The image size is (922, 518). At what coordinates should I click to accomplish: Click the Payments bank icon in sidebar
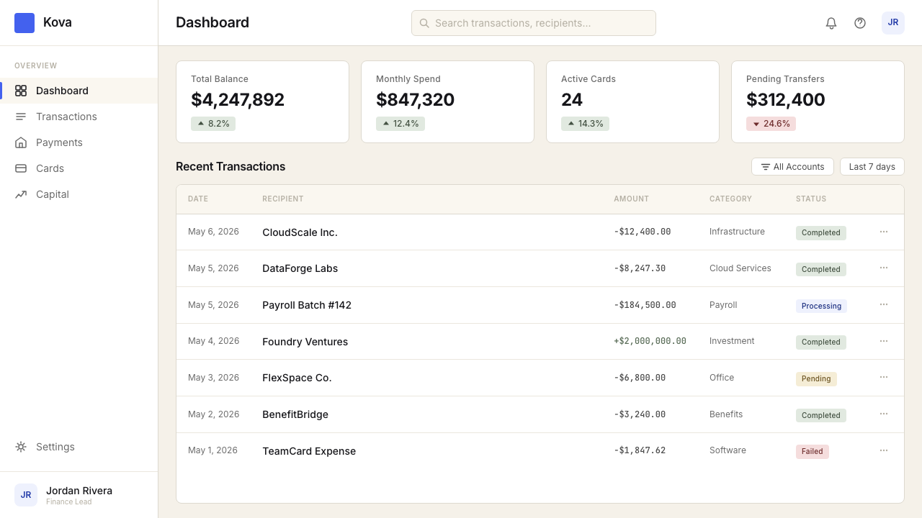(21, 142)
